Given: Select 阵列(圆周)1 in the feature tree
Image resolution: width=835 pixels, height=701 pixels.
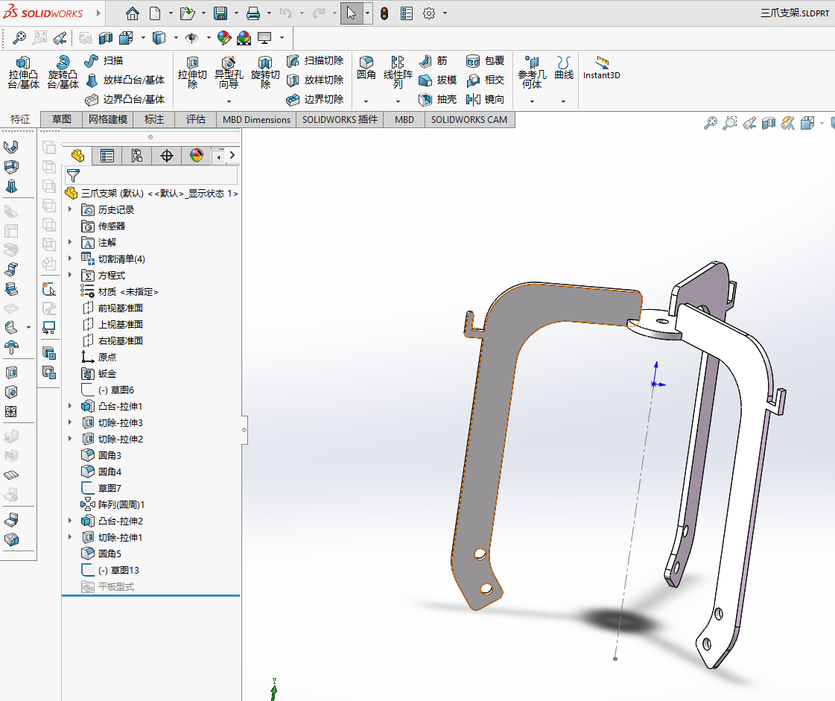Looking at the screenshot, I should [x=121, y=504].
